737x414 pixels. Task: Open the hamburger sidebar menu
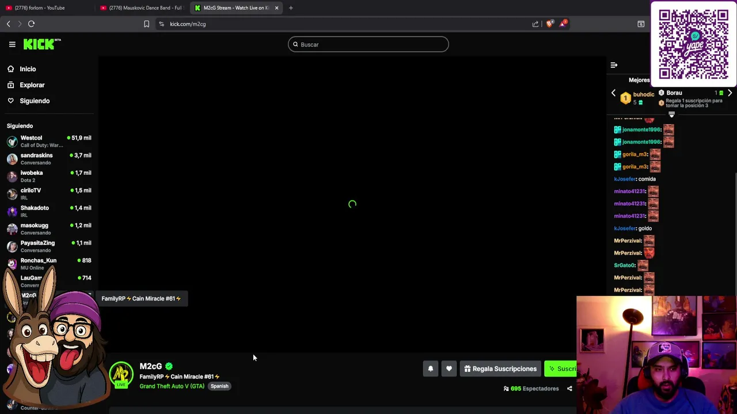point(12,44)
